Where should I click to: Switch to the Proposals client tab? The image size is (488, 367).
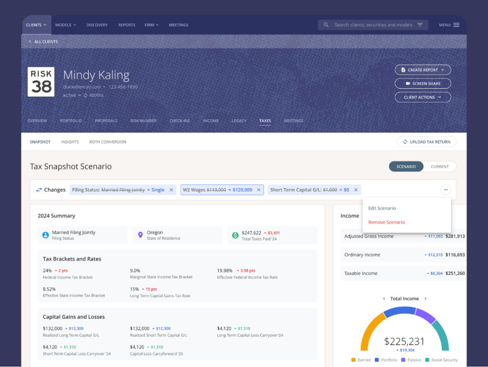pyautogui.click(x=106, y=121)
